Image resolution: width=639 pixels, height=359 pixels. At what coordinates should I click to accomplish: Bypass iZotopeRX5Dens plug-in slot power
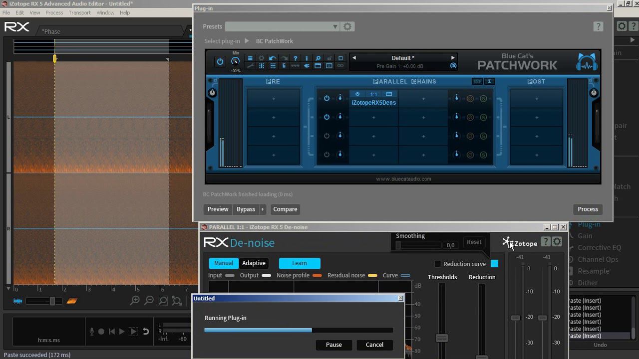pyautogui.click(x=357, y=94)
